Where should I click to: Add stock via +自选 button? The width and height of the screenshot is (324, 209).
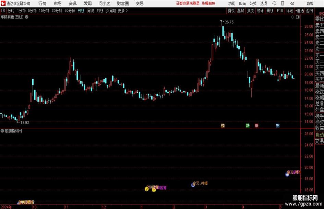click(x=300, y=11)
